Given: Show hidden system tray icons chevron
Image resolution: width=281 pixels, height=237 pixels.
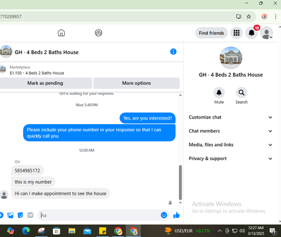Looking at the screenshot, I should [219, 231].
